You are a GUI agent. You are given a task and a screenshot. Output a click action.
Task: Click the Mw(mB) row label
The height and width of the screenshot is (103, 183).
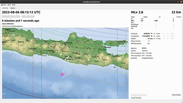134,26
